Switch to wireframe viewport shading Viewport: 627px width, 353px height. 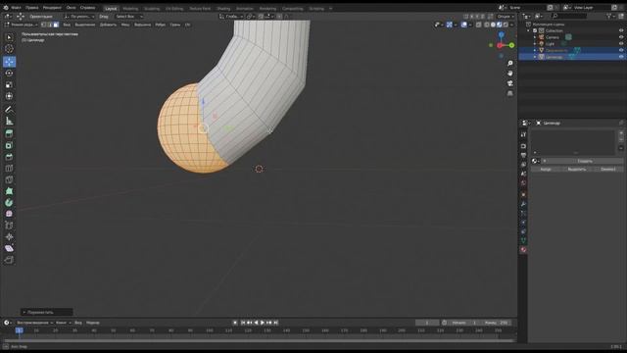pos(487,25)
